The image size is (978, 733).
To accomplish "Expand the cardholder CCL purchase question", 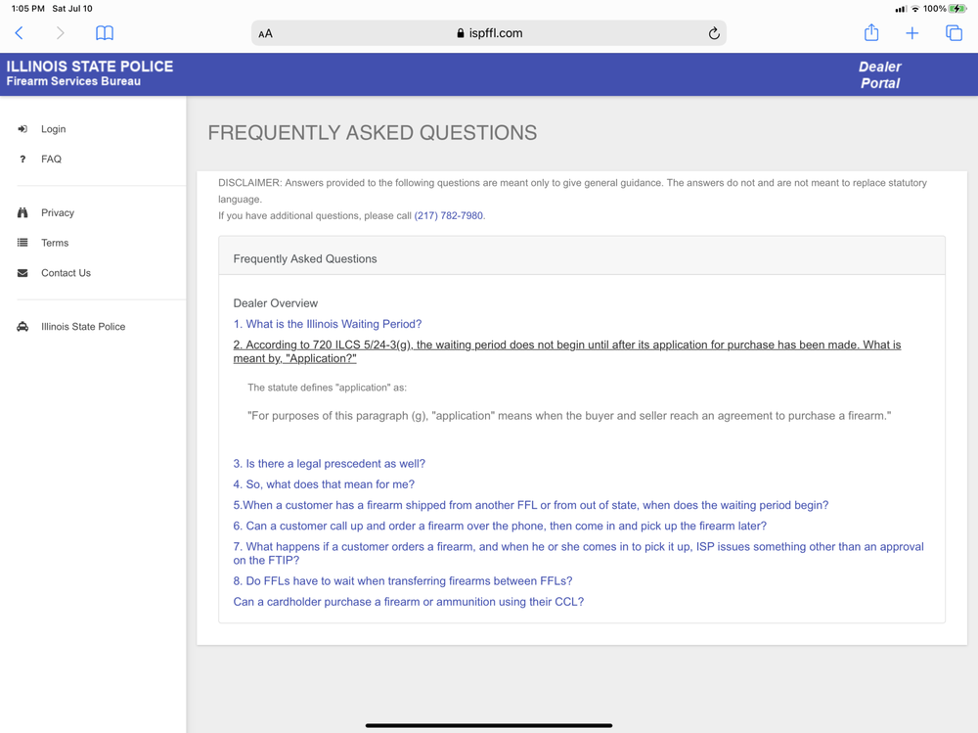I will [x=408, y=602].
